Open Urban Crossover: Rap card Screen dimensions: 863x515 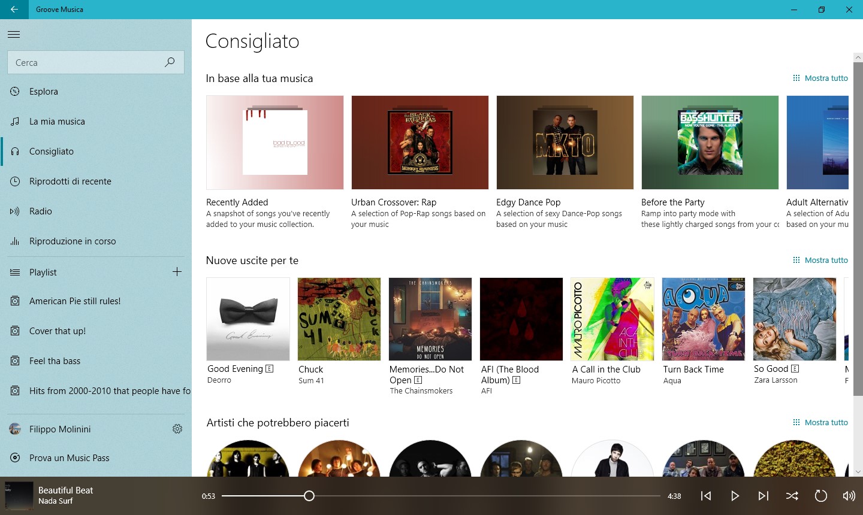click(420, 162)
